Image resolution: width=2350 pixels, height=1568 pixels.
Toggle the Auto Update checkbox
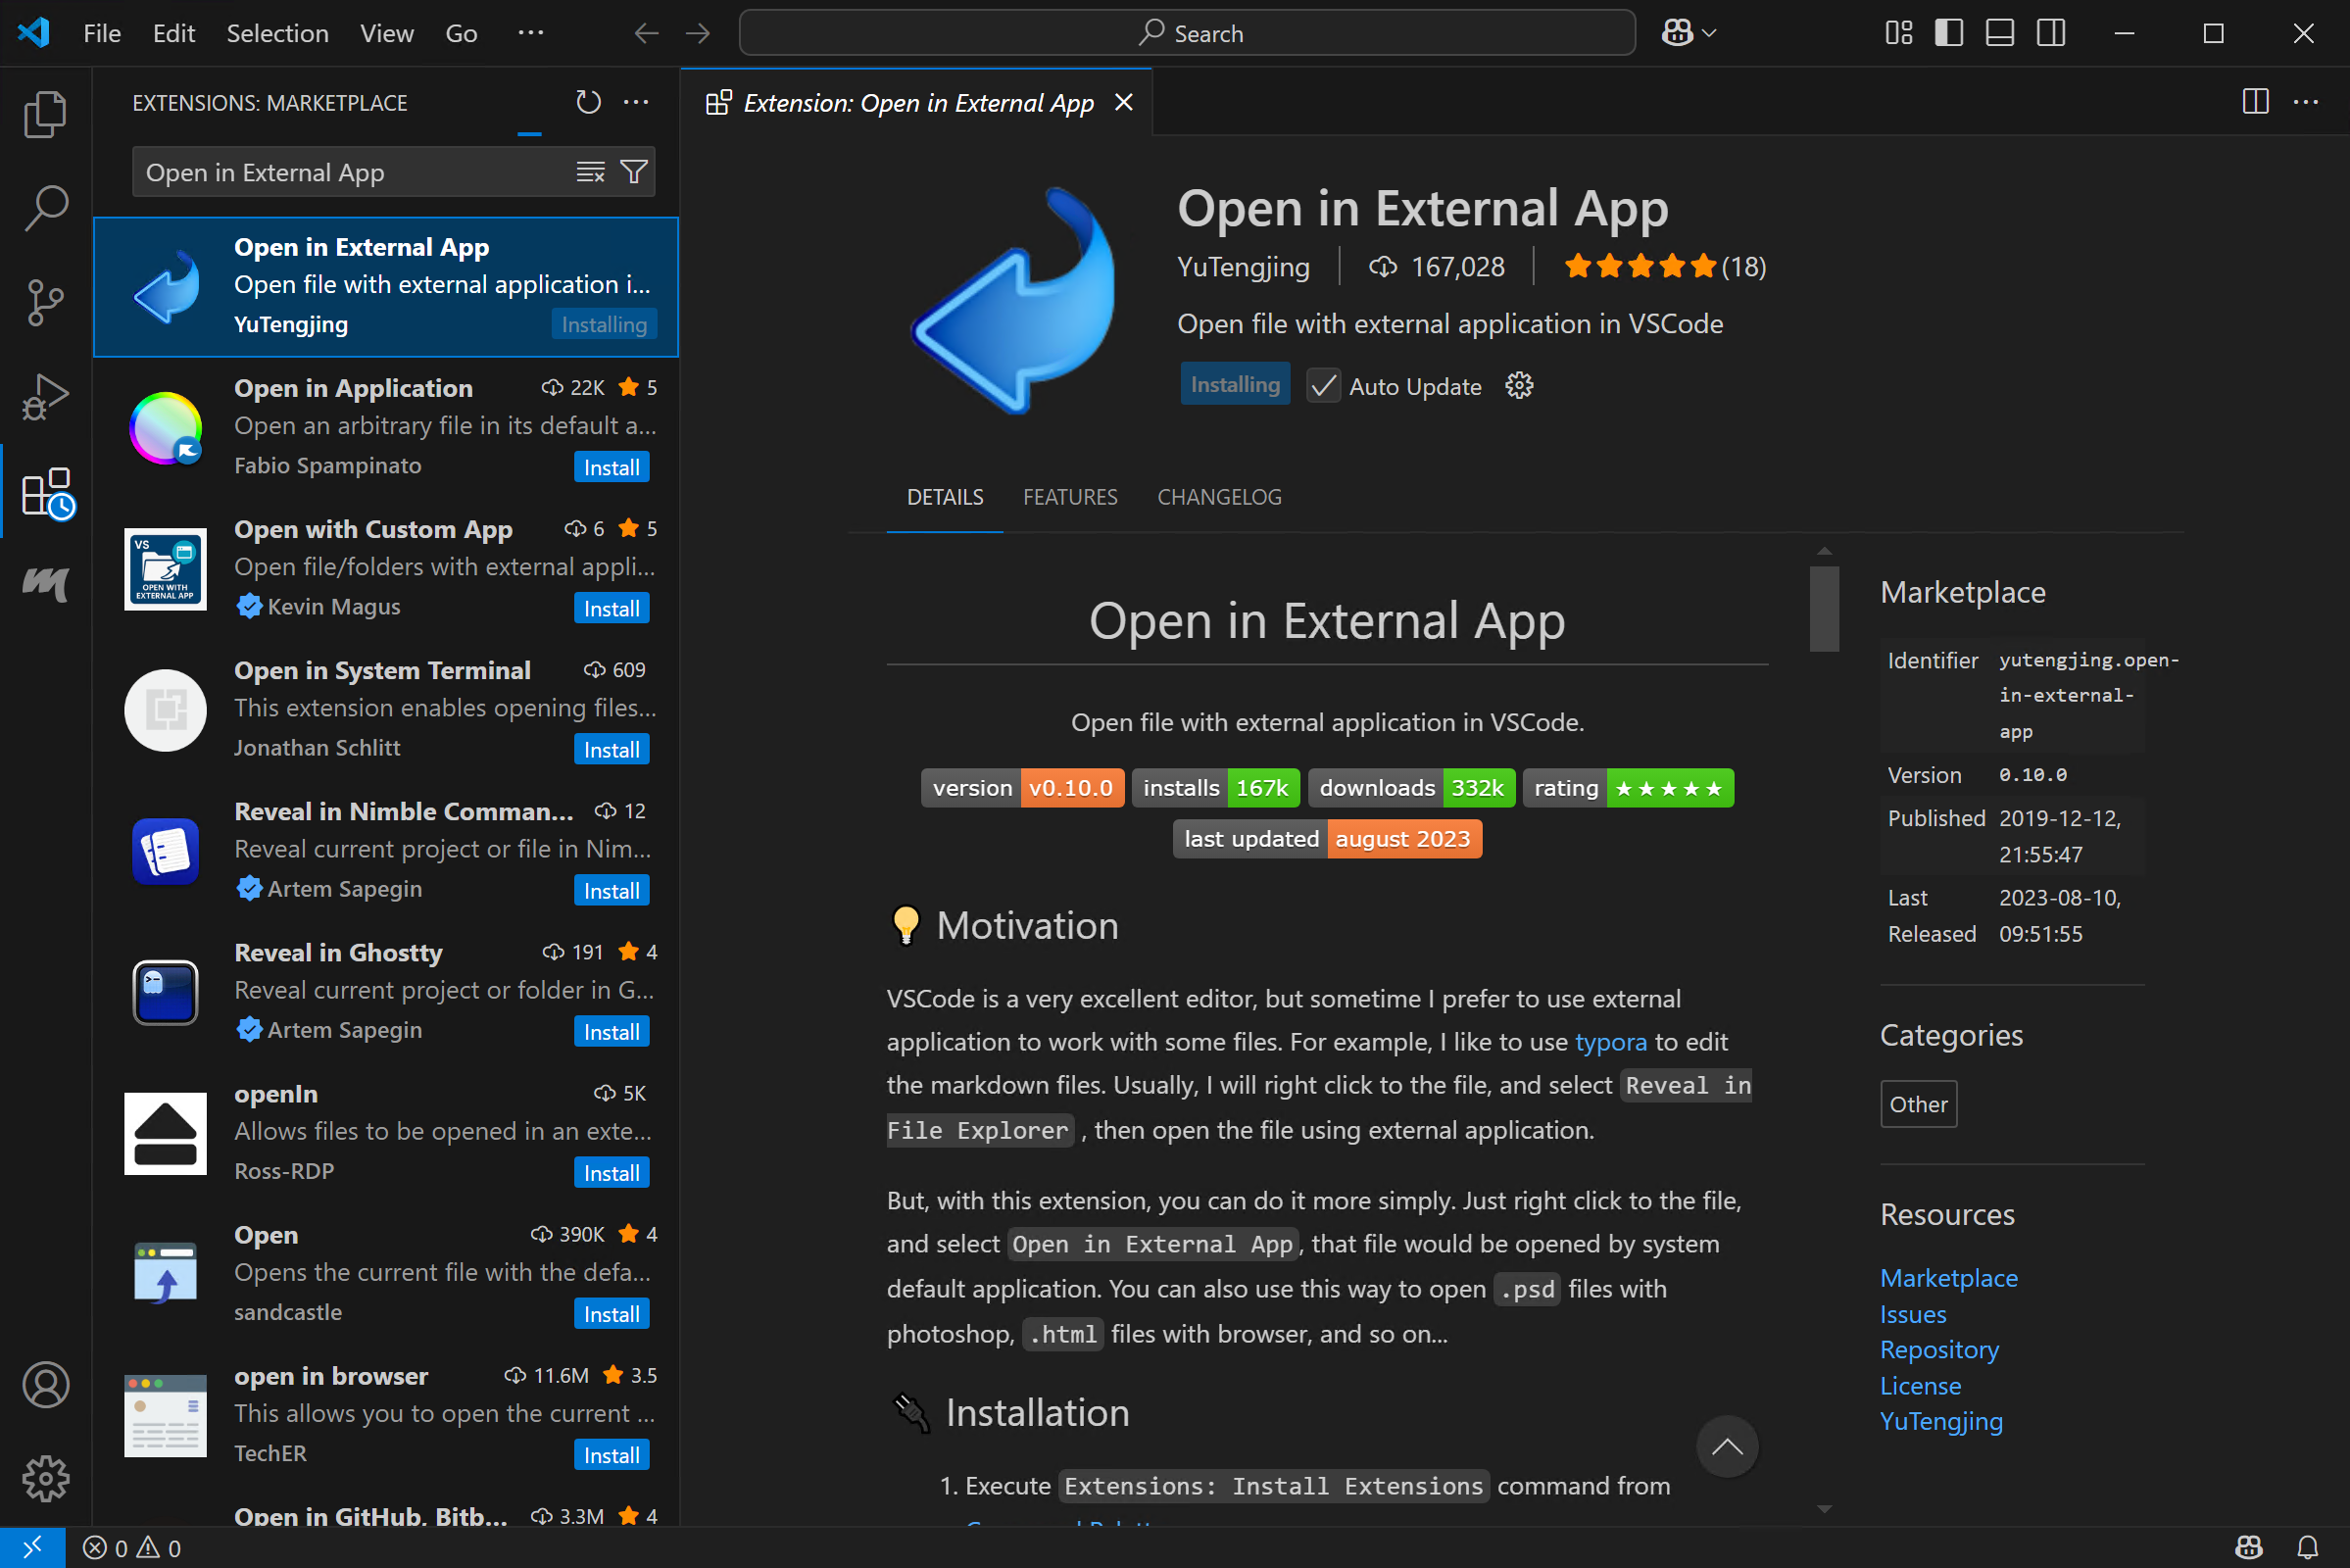[x=1323, y=386]
